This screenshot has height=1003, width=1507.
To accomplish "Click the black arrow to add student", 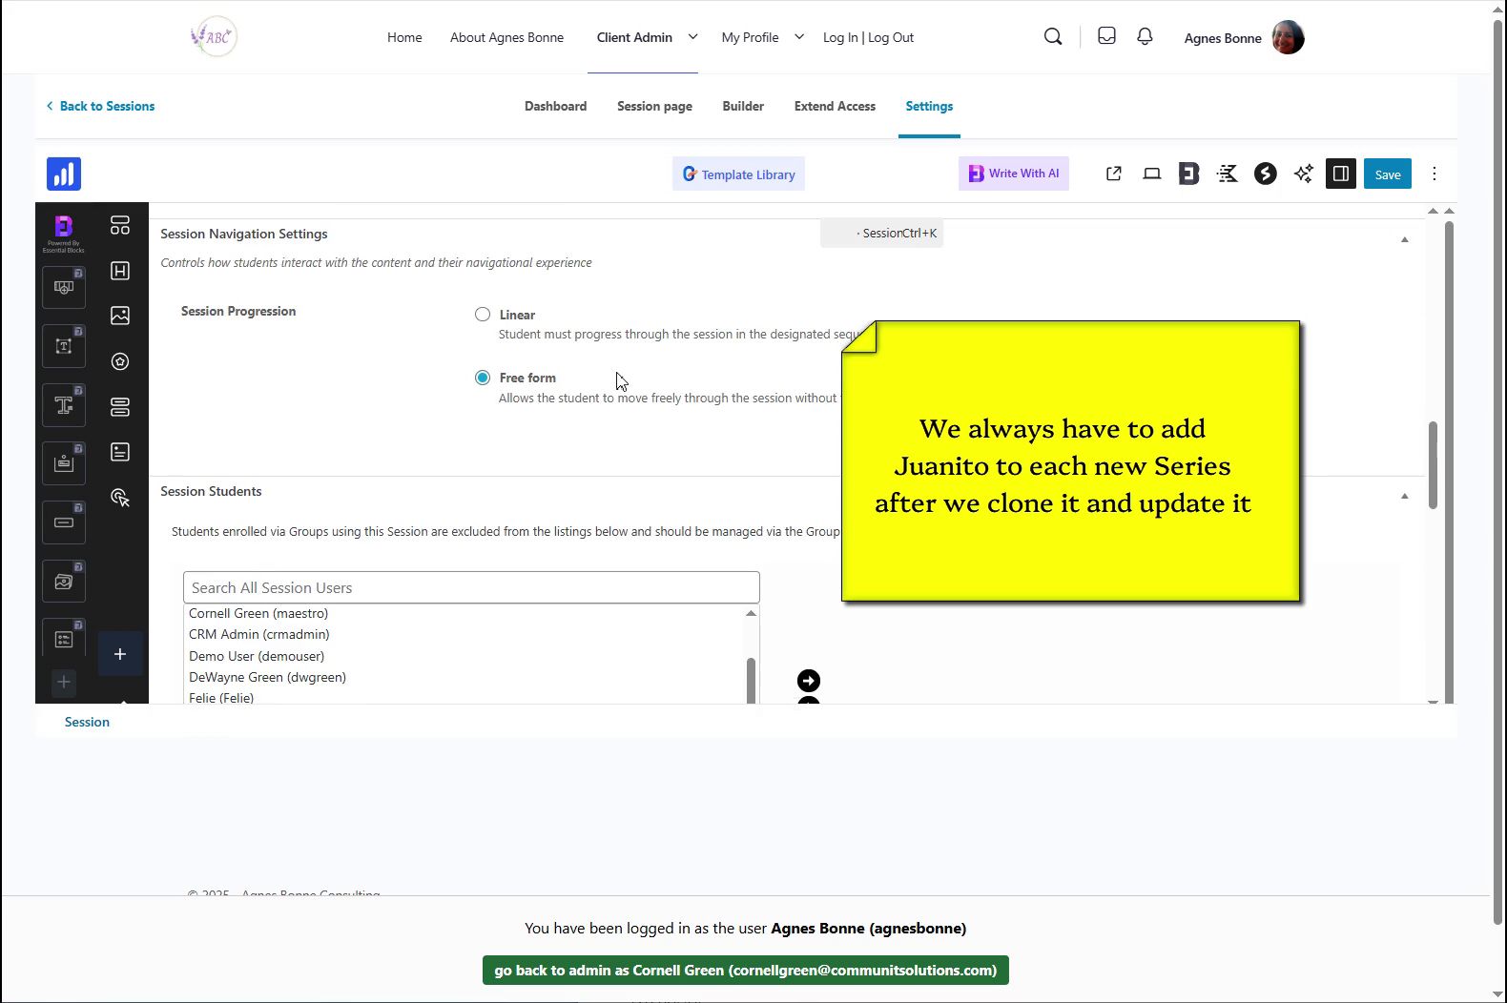I will point(808,681).
